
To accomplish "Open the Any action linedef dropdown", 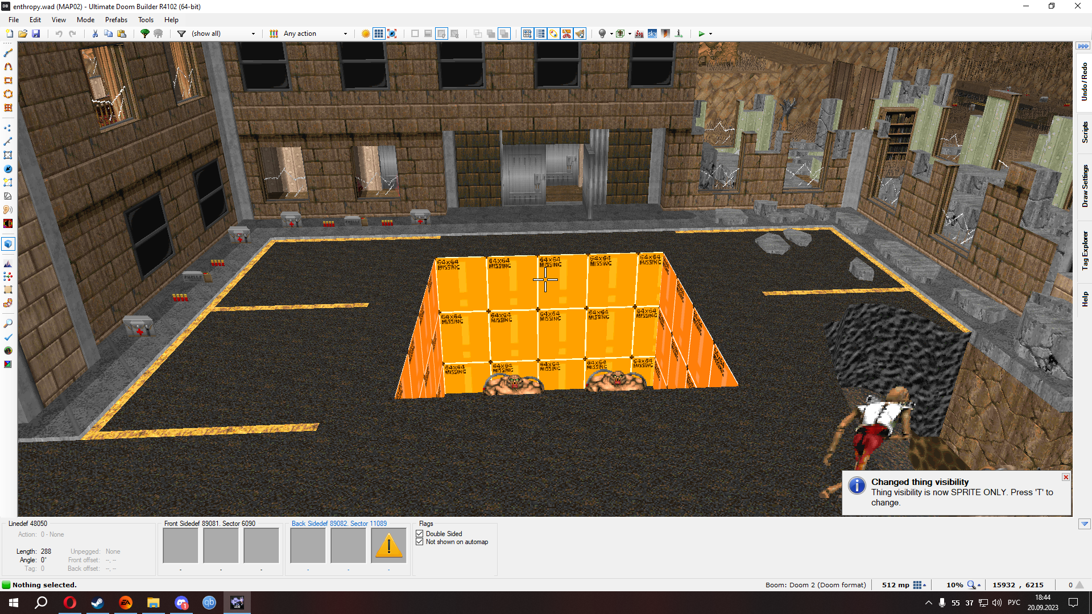I will [x=345, y=34].
